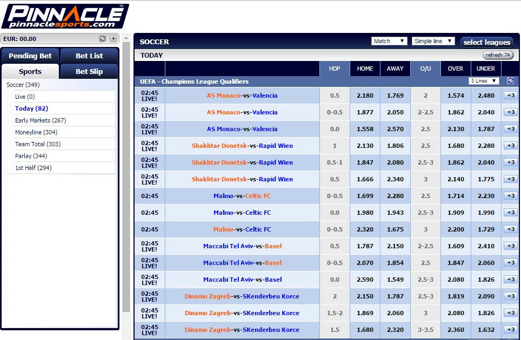Click the HDP column header

[x=335, y=69]
